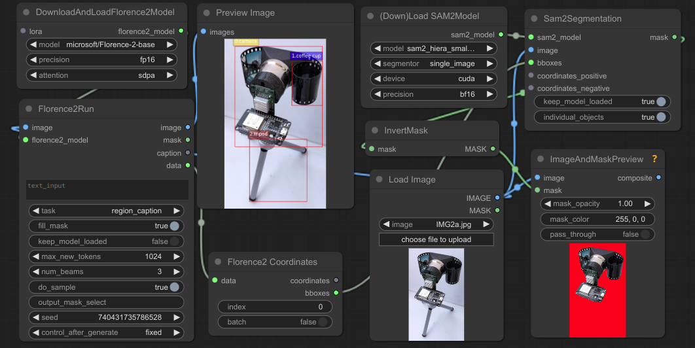This screenshot has height=348, width=695.
Task: Collapse the Florence2Run node via its header dot
Action: (x=28, y=109)
